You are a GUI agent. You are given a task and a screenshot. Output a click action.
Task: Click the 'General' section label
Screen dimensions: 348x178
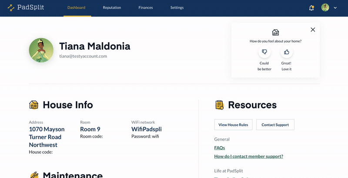point(222,139)
